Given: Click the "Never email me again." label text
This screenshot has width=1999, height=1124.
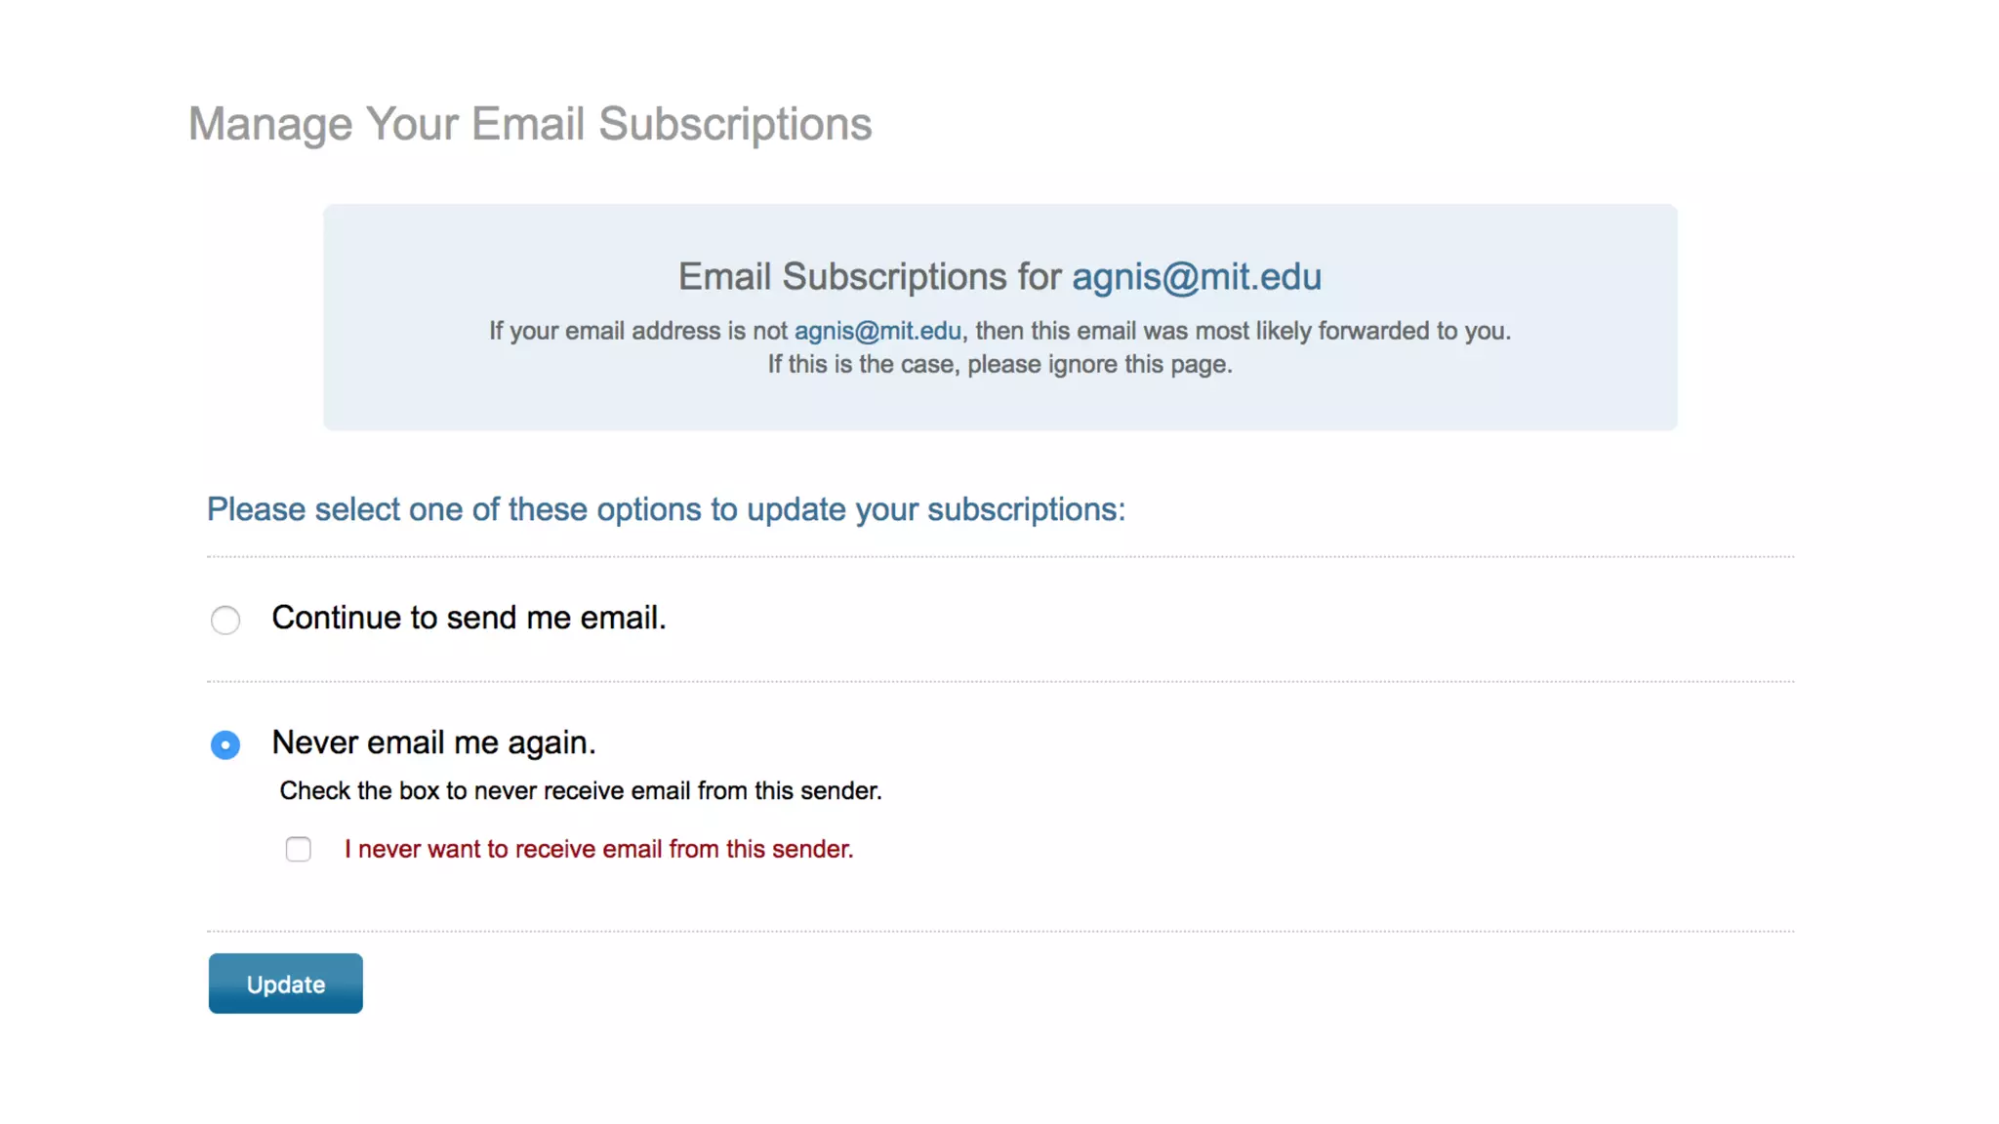Looking at the screenshot, I should point(433,743).
